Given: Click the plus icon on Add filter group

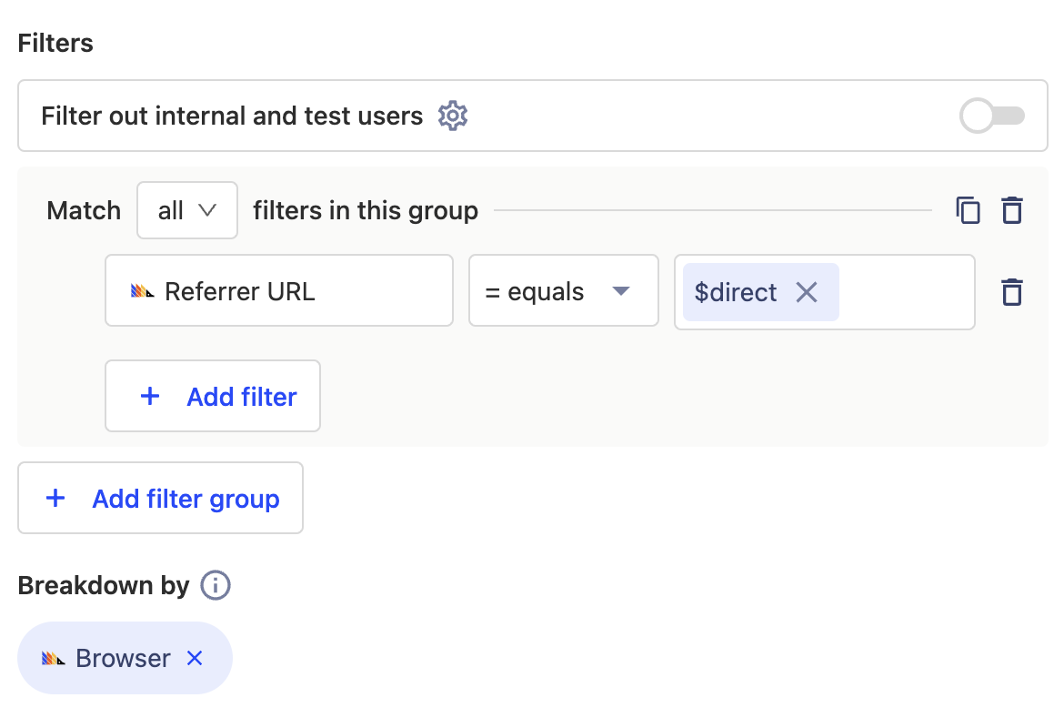Looking at the screenshot, I should (x=55, y=498).
